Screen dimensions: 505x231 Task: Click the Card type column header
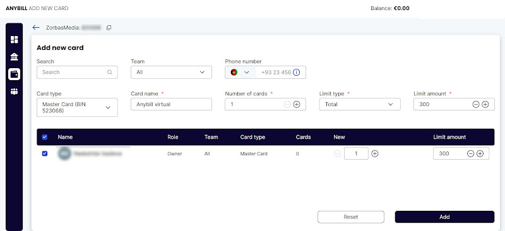click(252, 137)
